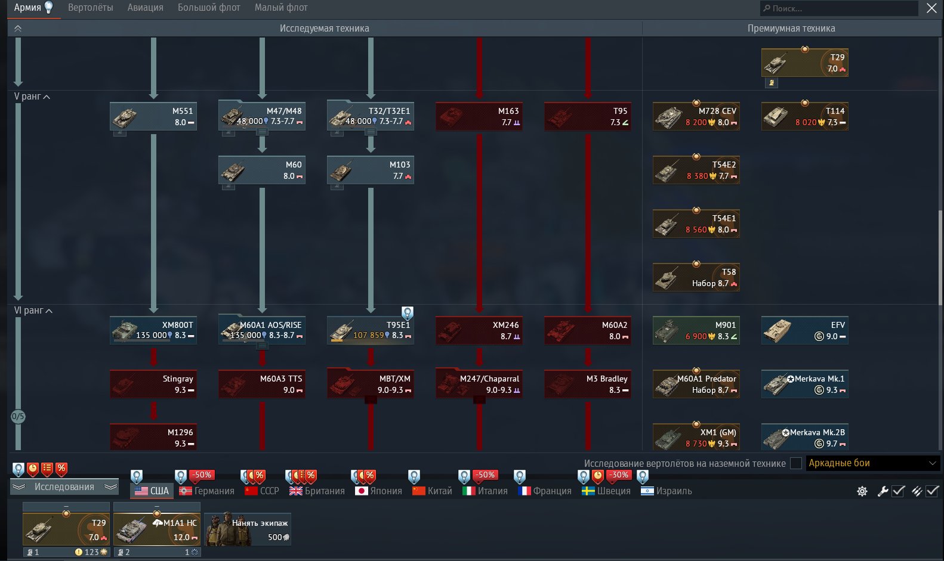Click the percent badge above Япония
Image resolution: width=944 pixels, height=561 pixels.
click(x=370, y=476)
